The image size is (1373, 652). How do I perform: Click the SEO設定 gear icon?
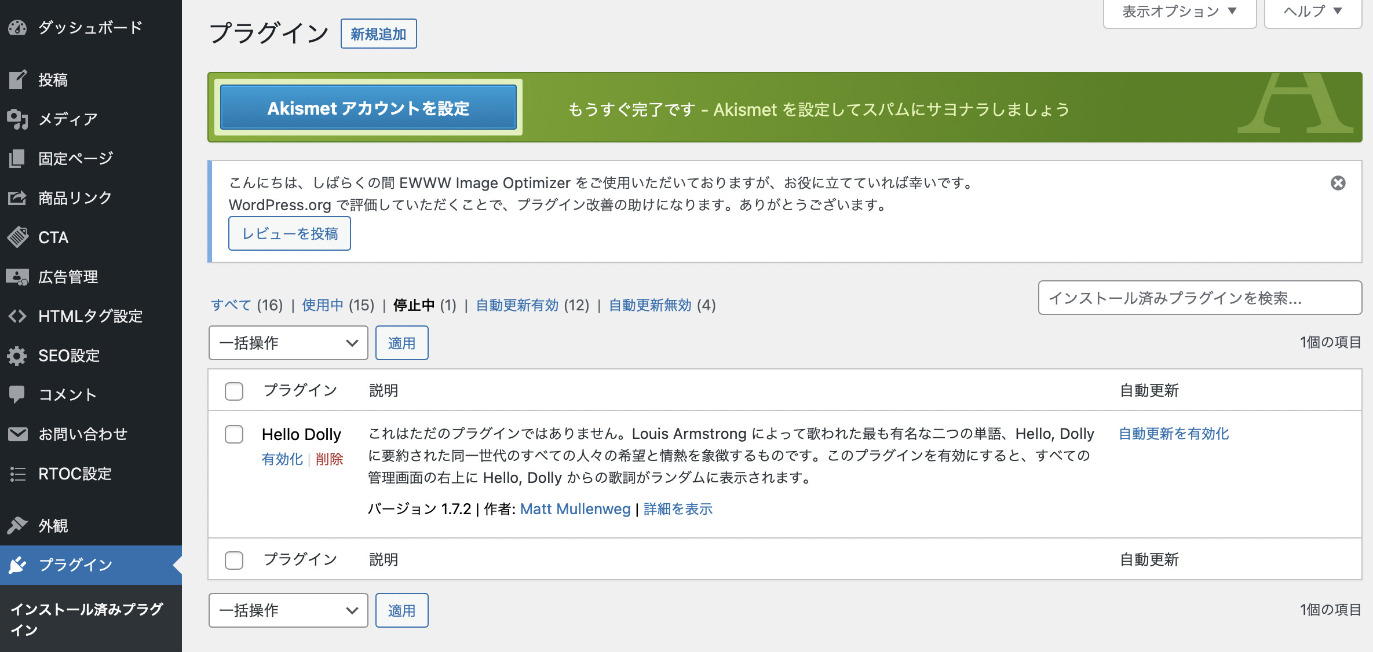17,356
